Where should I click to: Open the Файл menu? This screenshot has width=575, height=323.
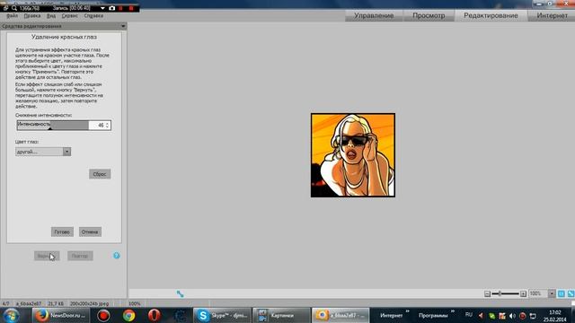pos(12,16)
